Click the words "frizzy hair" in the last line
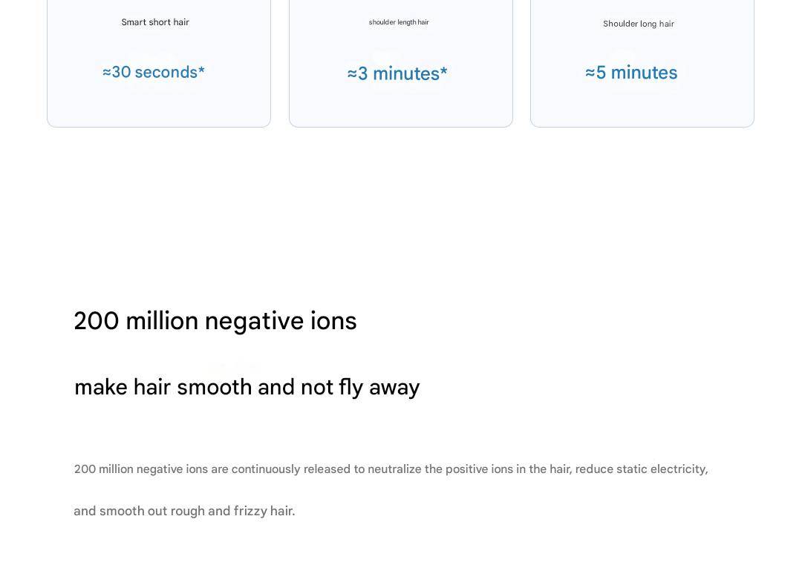Viewport: 802px width, 562px height. 264,511
